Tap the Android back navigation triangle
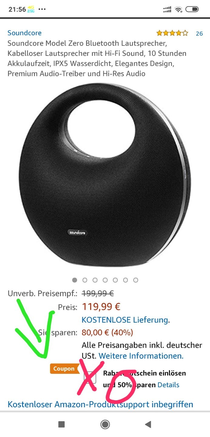210x437 pixels. [148, 424]
